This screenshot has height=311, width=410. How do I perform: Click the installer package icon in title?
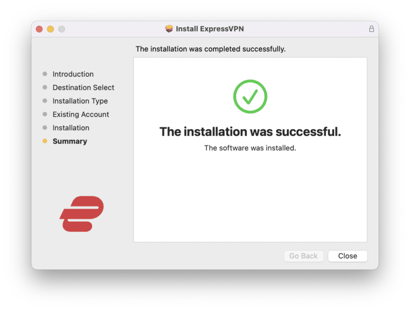[x=169, y=29]
